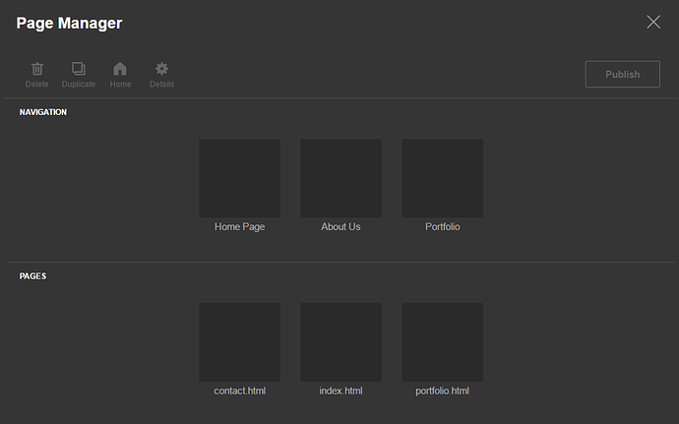
Task: Click the NAVIGATION section heading
Action: (x=43, y=112)
